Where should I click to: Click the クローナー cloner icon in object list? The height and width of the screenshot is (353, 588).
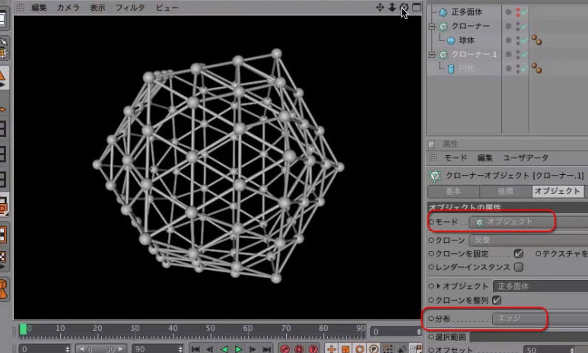pos(443,27)
